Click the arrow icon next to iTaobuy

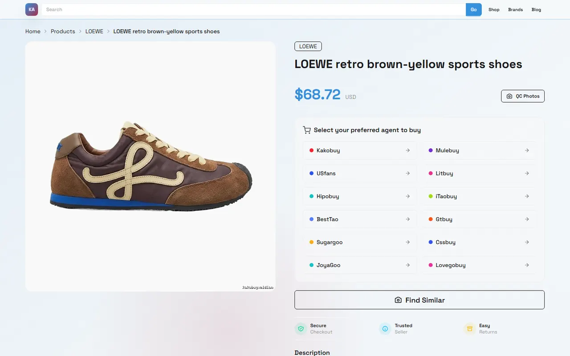point(527,196)
